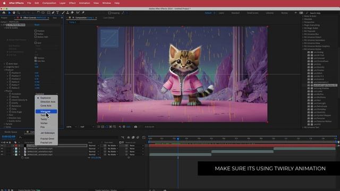Expand the Perspective effects category

[x=303, y=22]
